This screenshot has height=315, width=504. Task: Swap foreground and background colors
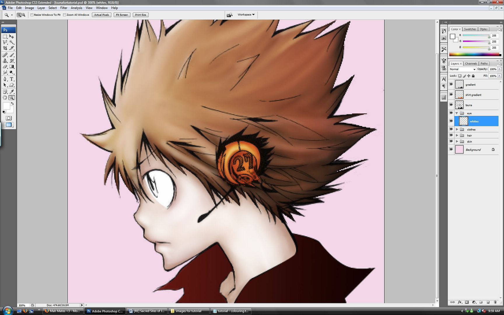tap(12, 104)
